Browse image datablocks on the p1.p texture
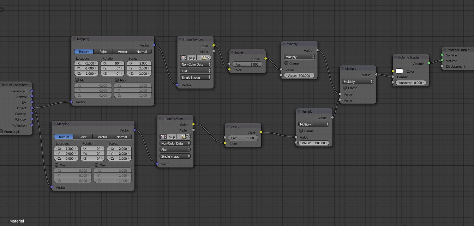 (x=184, y=57)
